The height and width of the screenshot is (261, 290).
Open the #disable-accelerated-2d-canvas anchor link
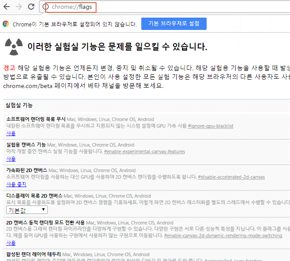tap(231, 177)
